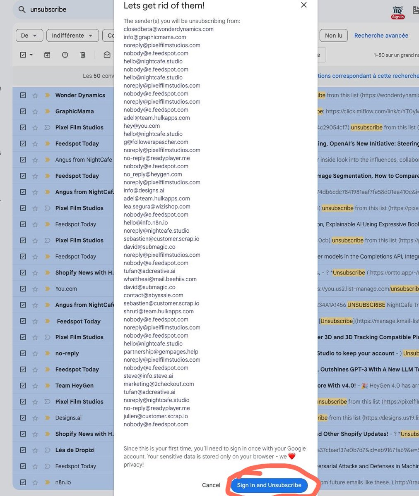This screenshot has height=496, width=419.
Task: Toggle importance marker on Designs.ai email
Action: [x=47, y=417]
